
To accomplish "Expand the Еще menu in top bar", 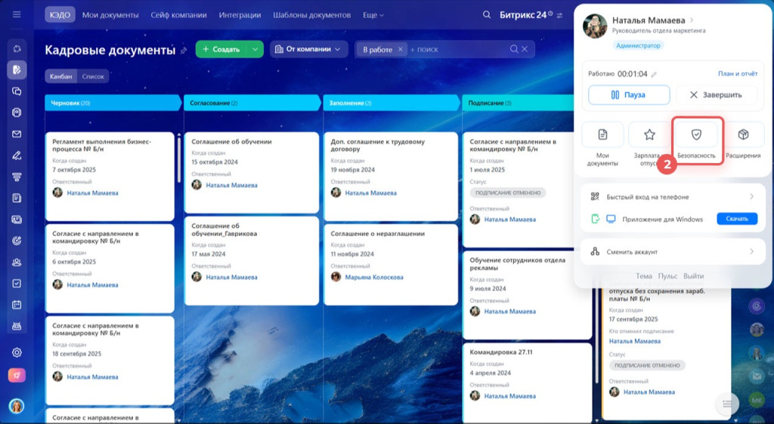I will click(373, 15).
